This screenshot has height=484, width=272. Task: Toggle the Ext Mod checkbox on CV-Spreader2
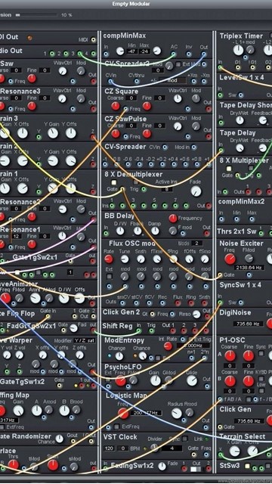coord(178,64)
